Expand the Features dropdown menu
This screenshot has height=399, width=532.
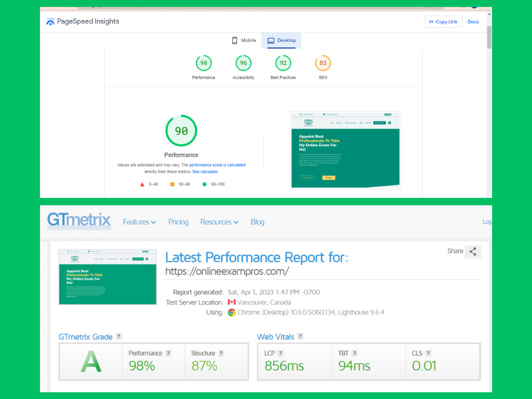coord(139,222)
